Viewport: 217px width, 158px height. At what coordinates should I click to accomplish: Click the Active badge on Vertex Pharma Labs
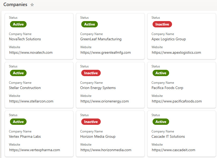click(18, 122)
